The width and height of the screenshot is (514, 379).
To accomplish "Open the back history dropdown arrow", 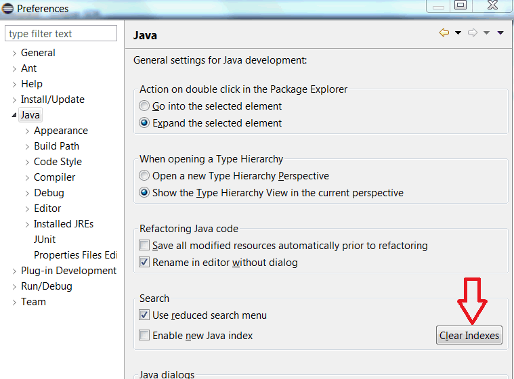I will pos(458,32).
